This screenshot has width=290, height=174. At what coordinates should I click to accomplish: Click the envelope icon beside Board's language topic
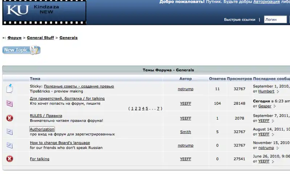point(10,145)
